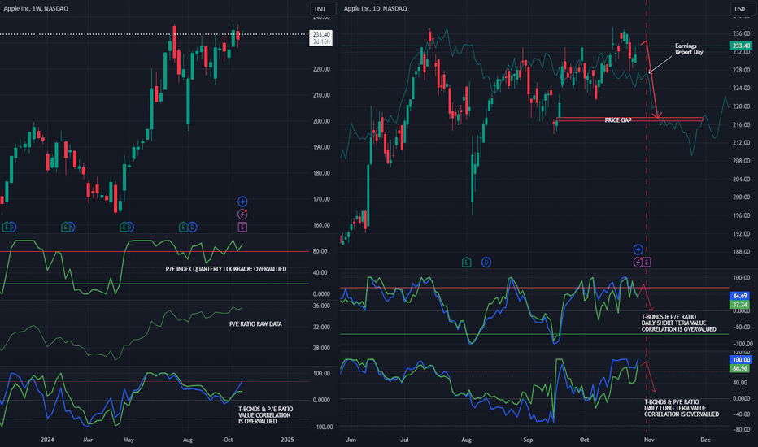Click the blue star event icon on weekly chart

[x=242, y=202]
